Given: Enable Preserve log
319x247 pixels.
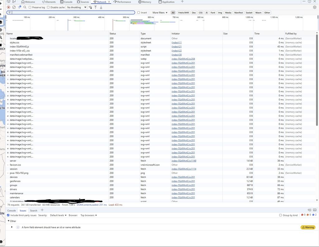Looking at the screenshot, I should tap(29, 7).
